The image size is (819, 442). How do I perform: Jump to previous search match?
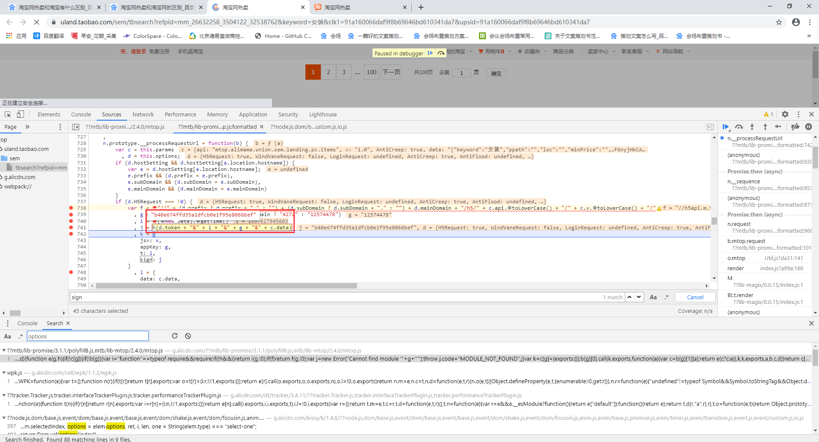[x=629, y=297]
